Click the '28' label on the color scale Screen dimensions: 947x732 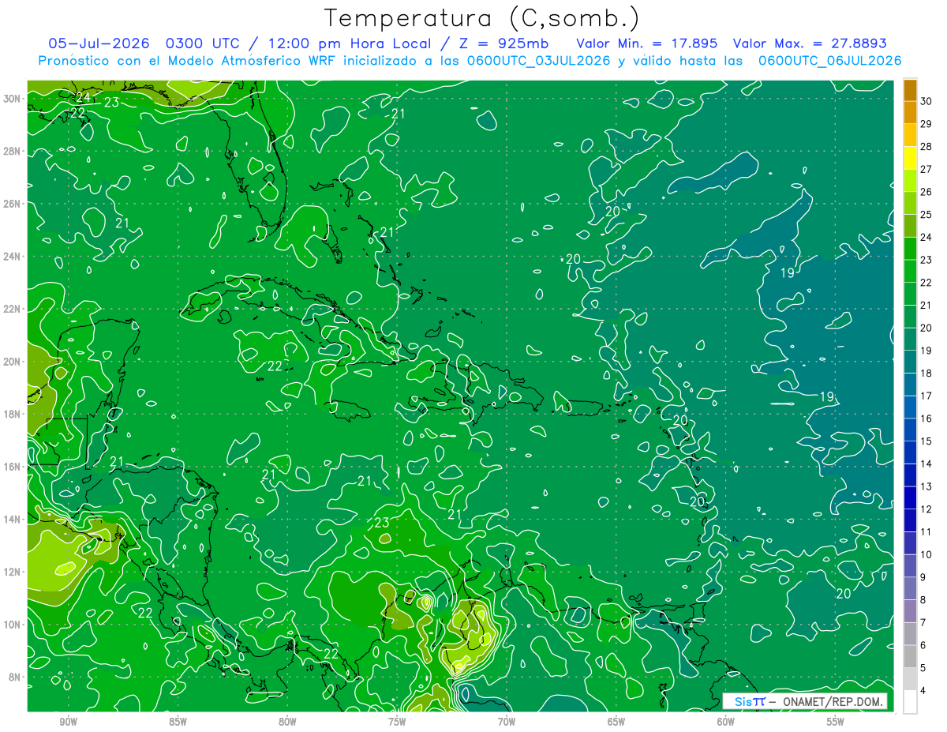926,146
